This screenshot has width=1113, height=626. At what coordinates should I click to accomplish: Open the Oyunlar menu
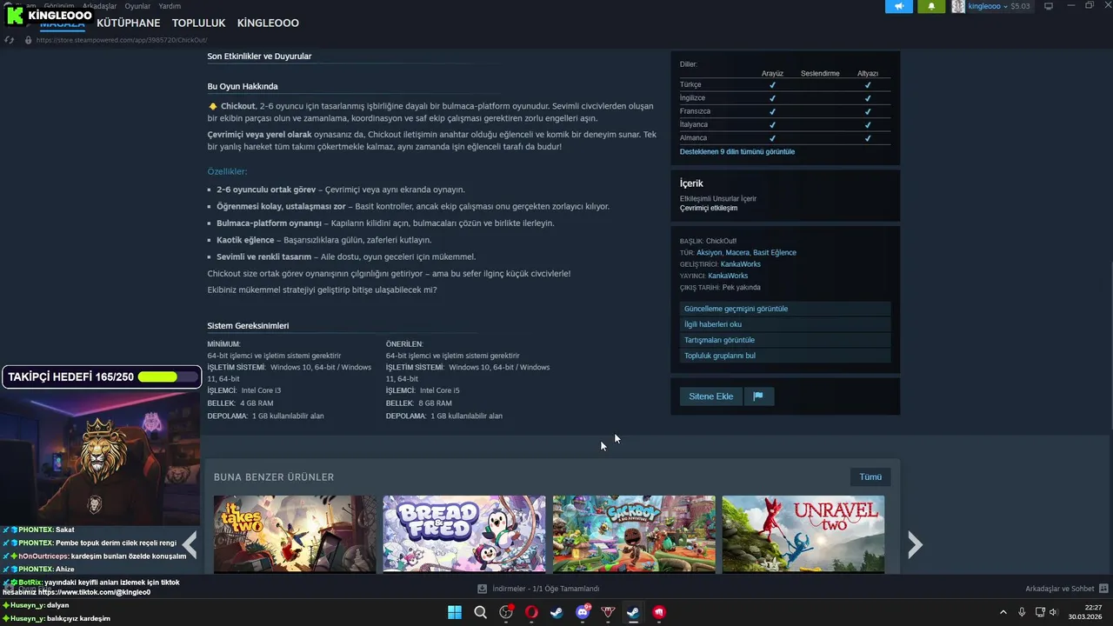pos(137,6)
